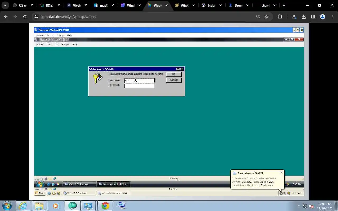Open Internet Explorer in Vista quick launch
The width and height of the screenshot is (338, 211).
49,184
